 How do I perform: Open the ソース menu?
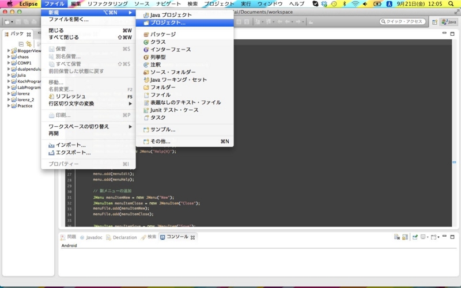142,4
